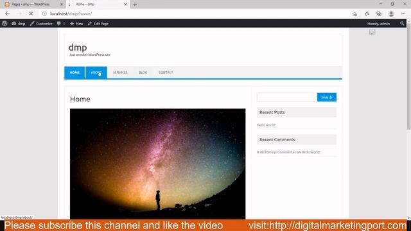Close the Pages - dmp WordPress tab
This screenshot has width=411, height=231.
point(62,4)
